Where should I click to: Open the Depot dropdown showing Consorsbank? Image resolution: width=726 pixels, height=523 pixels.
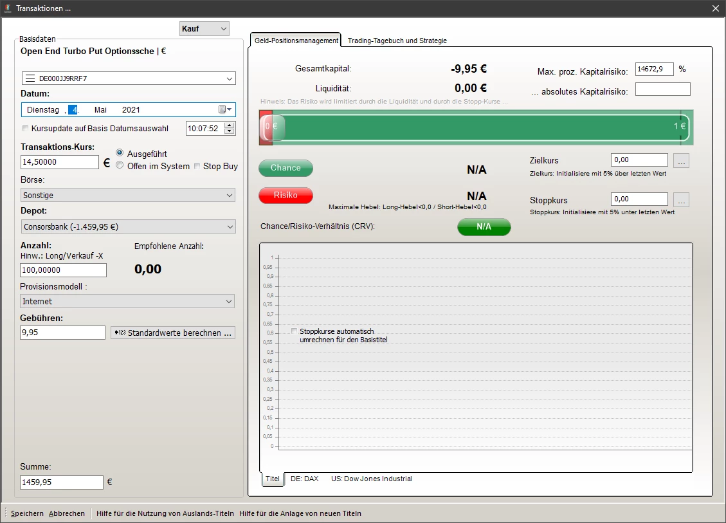[x=128, y=226]
